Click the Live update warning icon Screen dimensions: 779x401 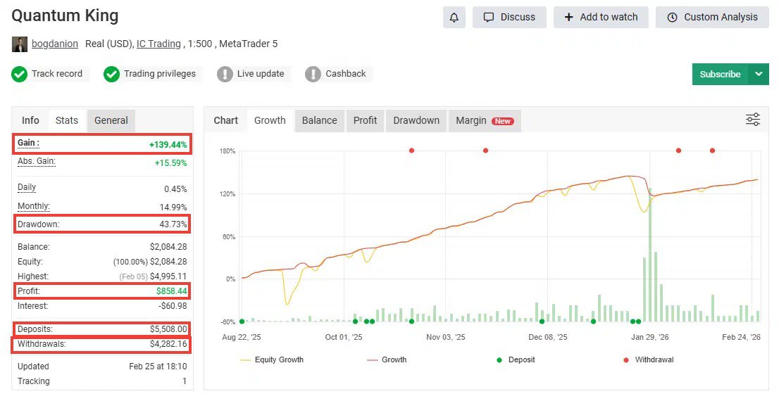coord(225,74)
